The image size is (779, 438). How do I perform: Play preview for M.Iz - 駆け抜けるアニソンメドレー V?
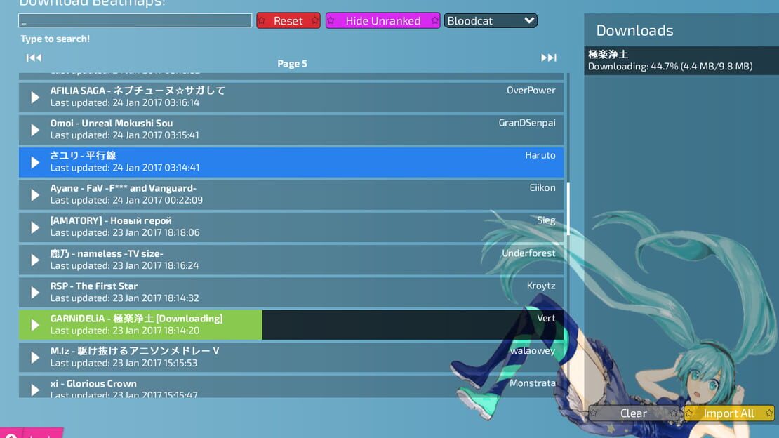pyautogui.click(x=35, y=357)
